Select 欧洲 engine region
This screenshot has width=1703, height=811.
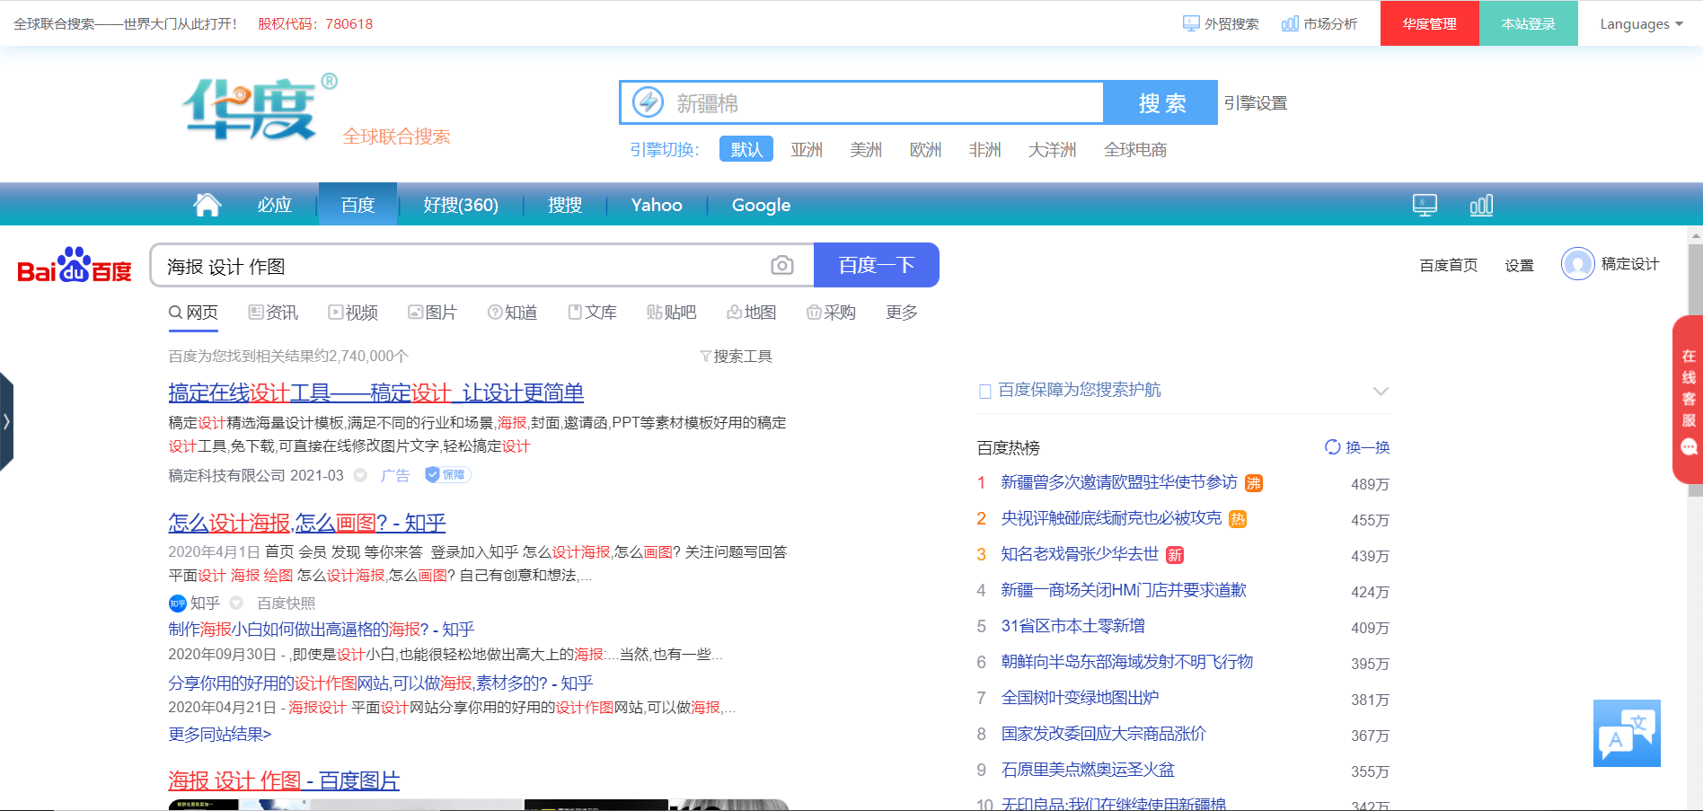[x=925, y=149]
